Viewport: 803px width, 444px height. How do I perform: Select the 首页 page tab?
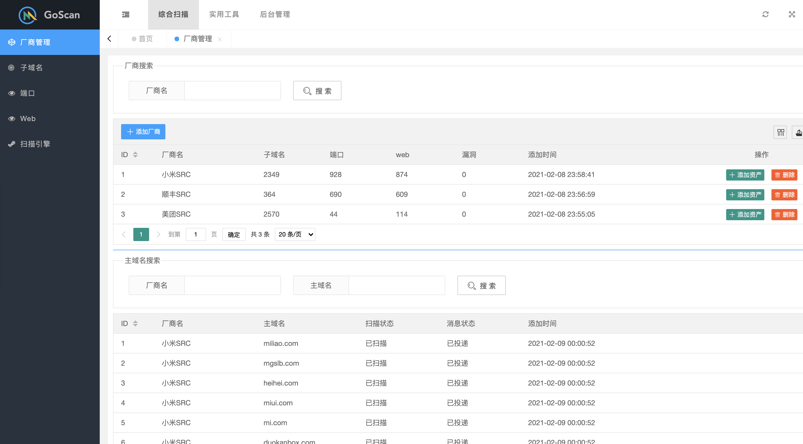(142, 39)
